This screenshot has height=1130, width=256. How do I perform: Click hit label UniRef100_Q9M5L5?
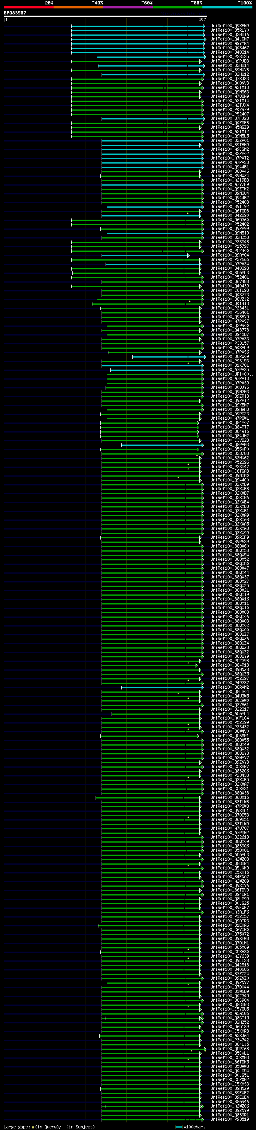tap(230, 136)
